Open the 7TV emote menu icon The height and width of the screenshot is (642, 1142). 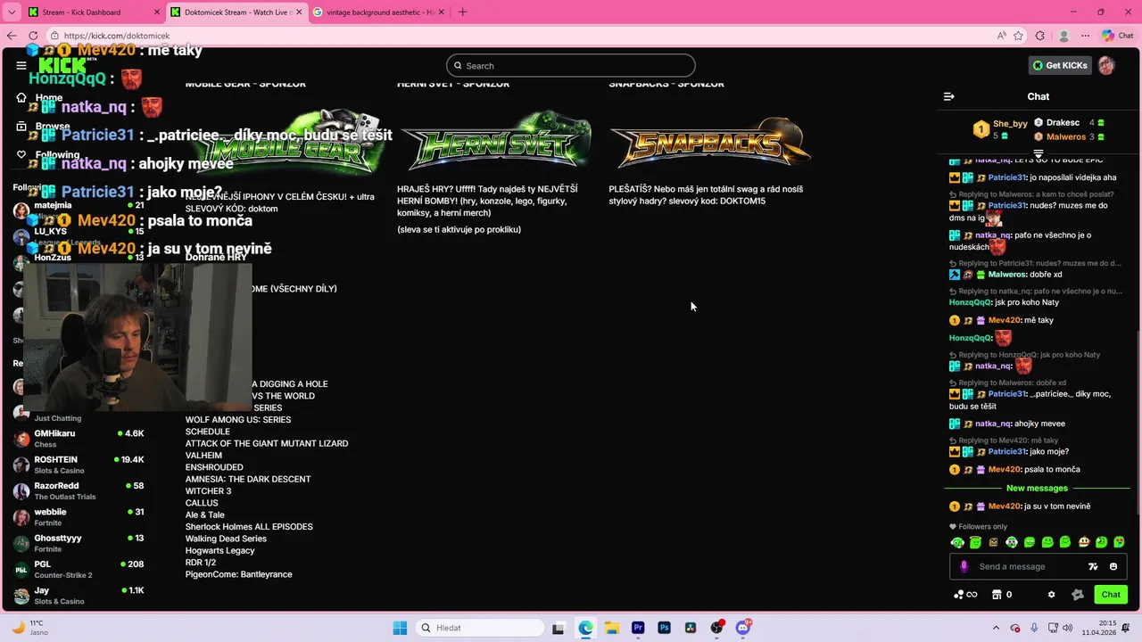tap(1093, 566)
